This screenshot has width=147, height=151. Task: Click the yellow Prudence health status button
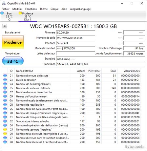tap(13, 42)
